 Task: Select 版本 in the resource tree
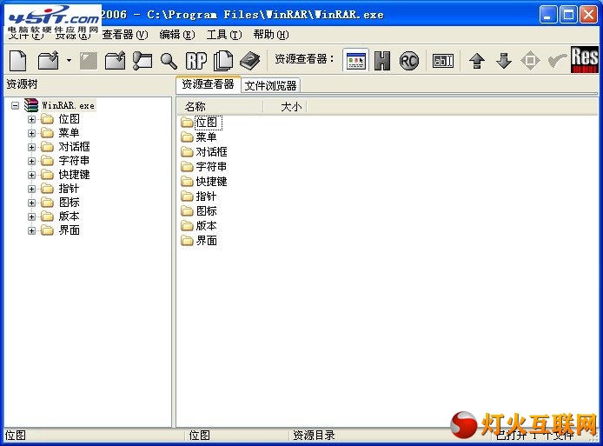69,216
